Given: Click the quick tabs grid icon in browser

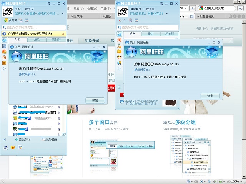Looking at the screenshot, I should click(x=230, y=16).
